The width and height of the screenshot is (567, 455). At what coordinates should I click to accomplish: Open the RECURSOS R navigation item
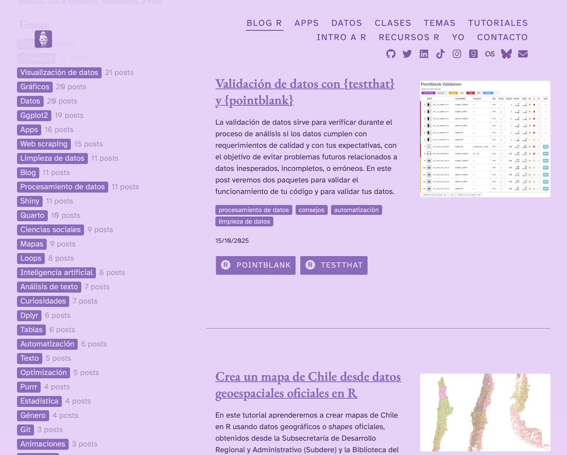click(x=409, y=37)
